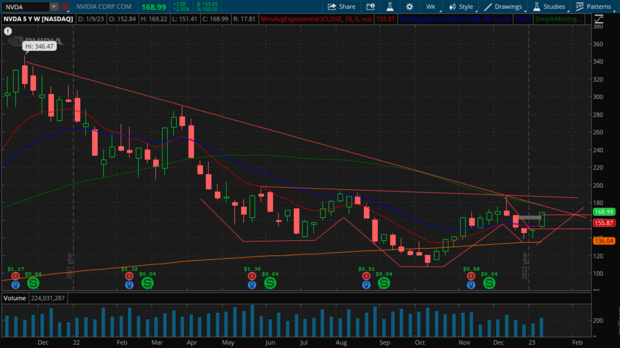Open the Studies menu
The width and height of the screenshot is (620, 348).
point(549,7)
